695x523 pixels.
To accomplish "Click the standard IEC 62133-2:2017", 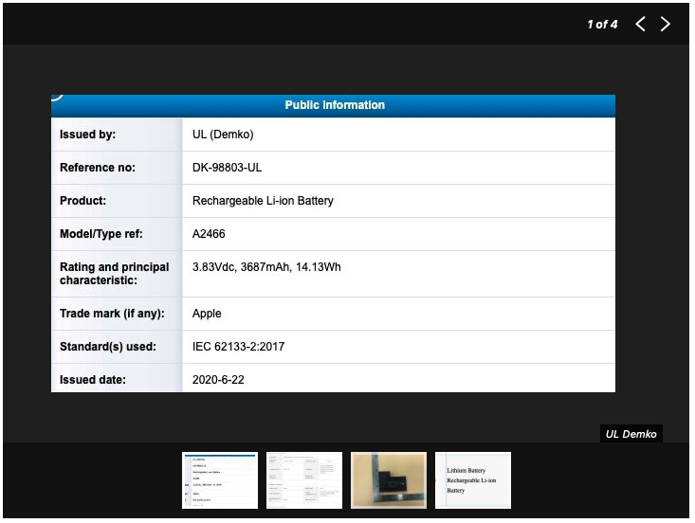I will tap(239, 347).
